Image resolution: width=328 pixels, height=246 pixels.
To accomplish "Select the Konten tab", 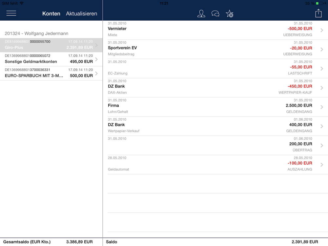I will click(x=51, y=13).
